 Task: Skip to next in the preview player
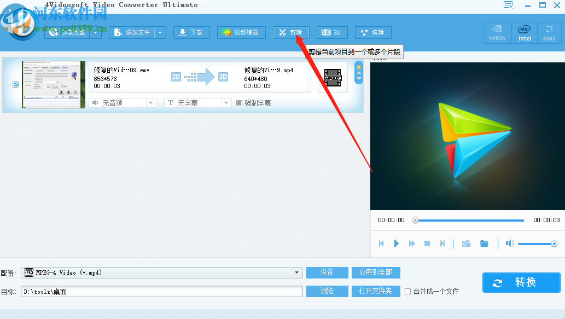click(442, 243)
